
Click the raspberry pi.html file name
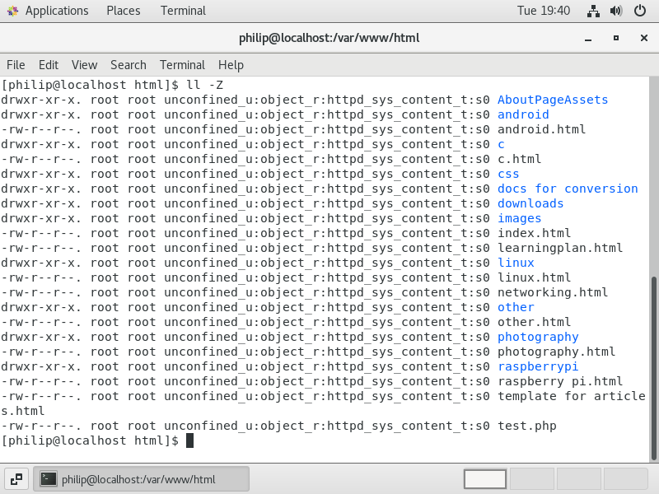click(x=560, y=381)
